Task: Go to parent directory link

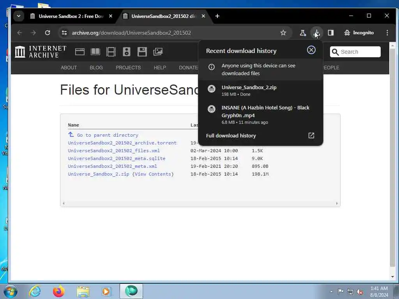Action: click(x=108, y=135)
